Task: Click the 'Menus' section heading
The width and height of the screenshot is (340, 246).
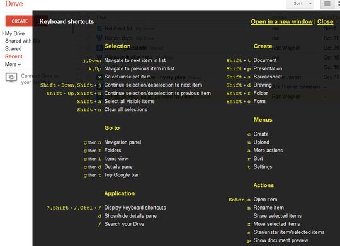Action: coord(263,120)
